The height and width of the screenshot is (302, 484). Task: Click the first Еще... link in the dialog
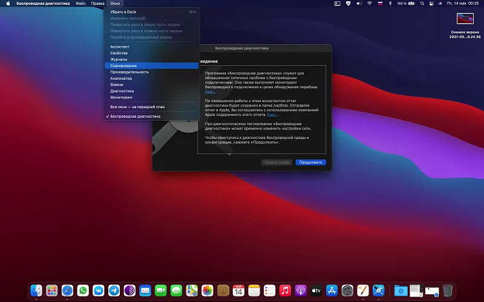pos(210,92)
